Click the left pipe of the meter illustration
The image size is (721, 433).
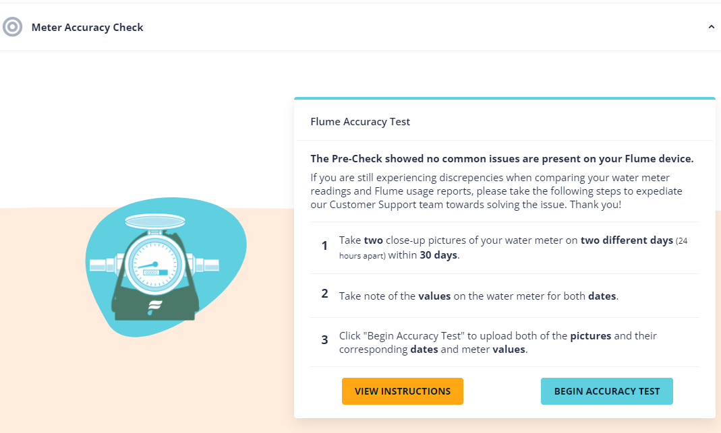click(x=103, y=265)
